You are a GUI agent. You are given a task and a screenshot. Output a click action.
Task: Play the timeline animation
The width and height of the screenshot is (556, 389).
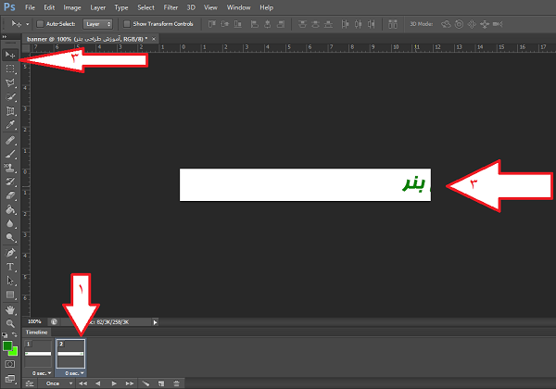pyautogui.click(x=114, y=383)
